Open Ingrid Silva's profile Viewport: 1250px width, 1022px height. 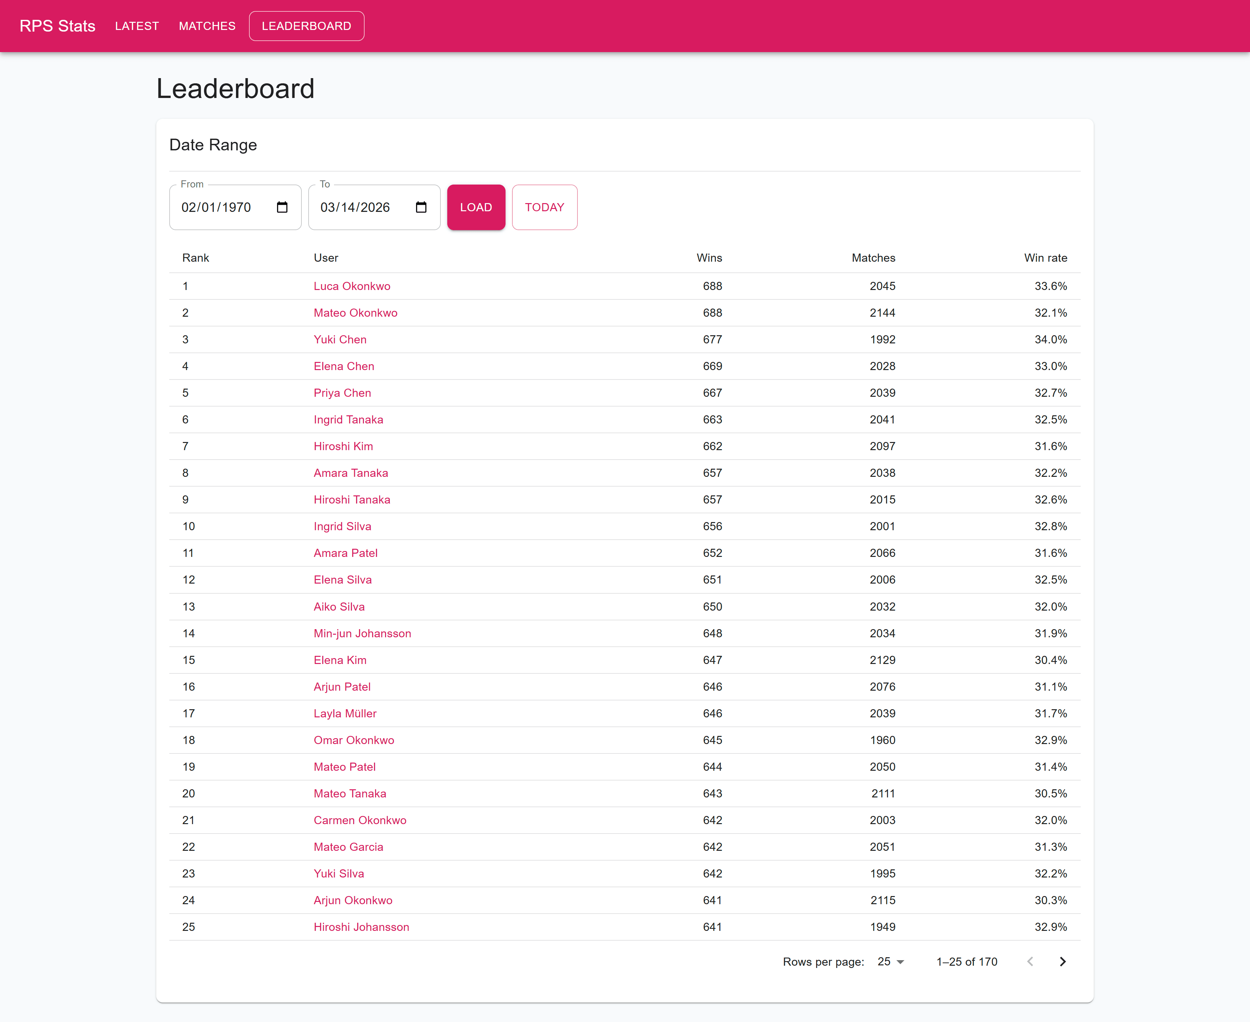(x=343, y=526)
